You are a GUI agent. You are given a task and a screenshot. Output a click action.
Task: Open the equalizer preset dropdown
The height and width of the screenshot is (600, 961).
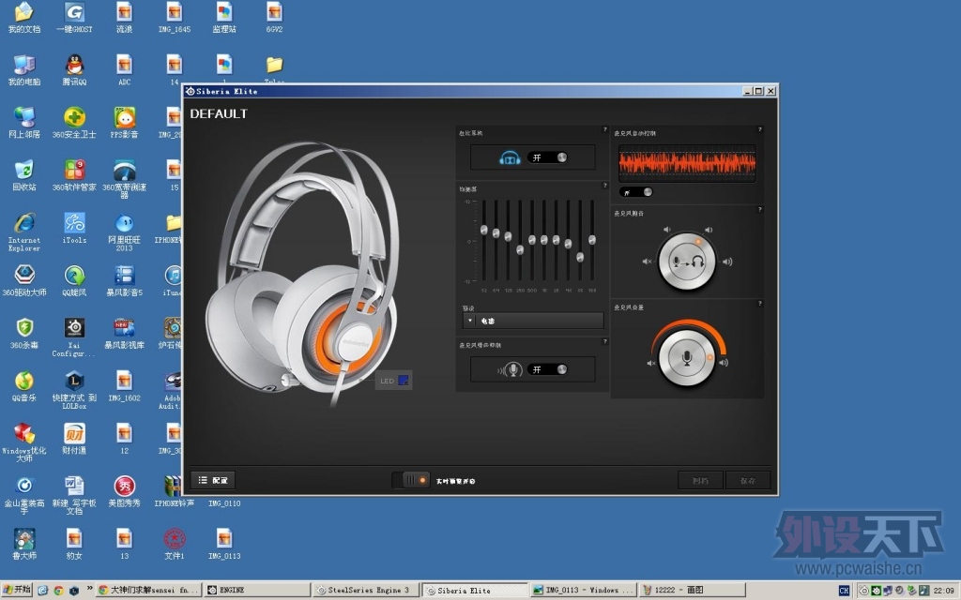pos(533,321)
